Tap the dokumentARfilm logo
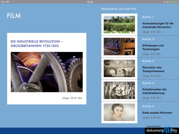 162,130
